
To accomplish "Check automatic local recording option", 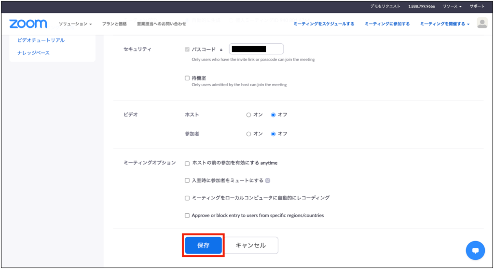I will [x=187, y=198].
